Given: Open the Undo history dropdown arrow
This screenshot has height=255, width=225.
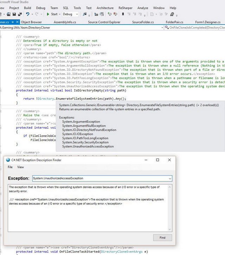Looking at the screenshot, I should click(x=32, y=14).
